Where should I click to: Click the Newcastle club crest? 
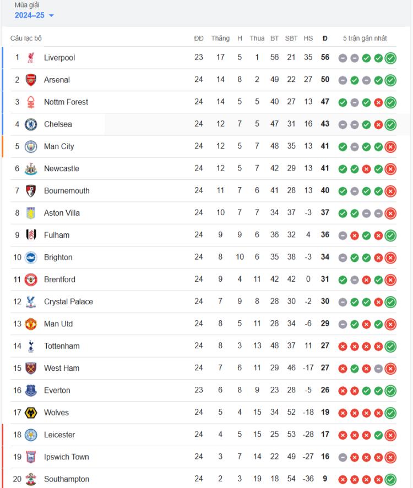tap(31, 169)
